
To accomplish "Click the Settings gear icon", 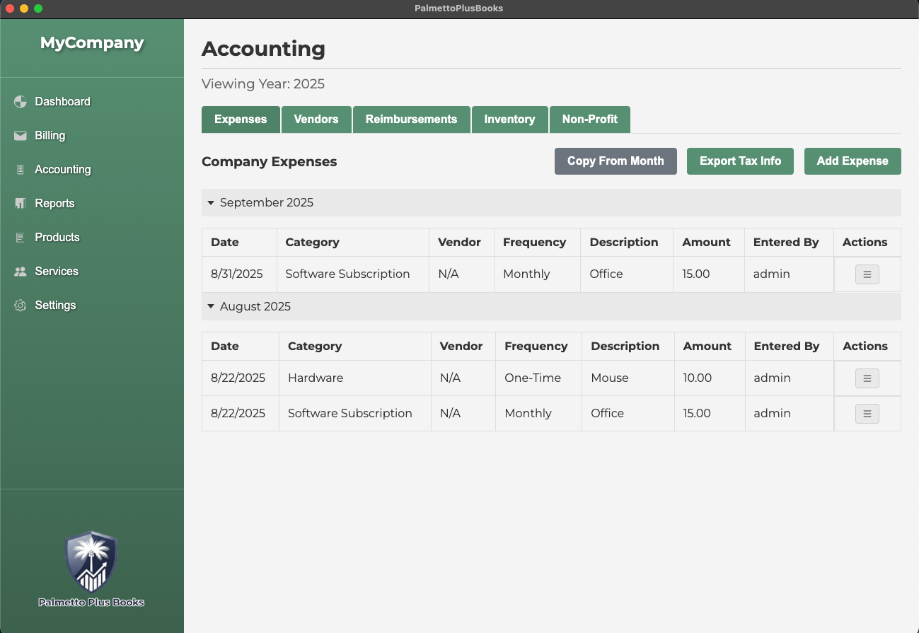I will click(x=21, y=306).
